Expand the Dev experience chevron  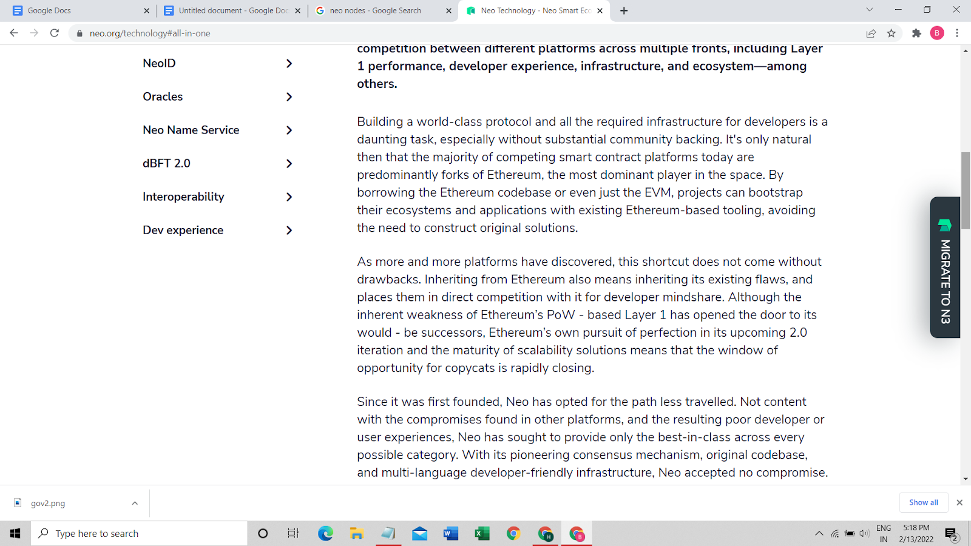(289, 230)
